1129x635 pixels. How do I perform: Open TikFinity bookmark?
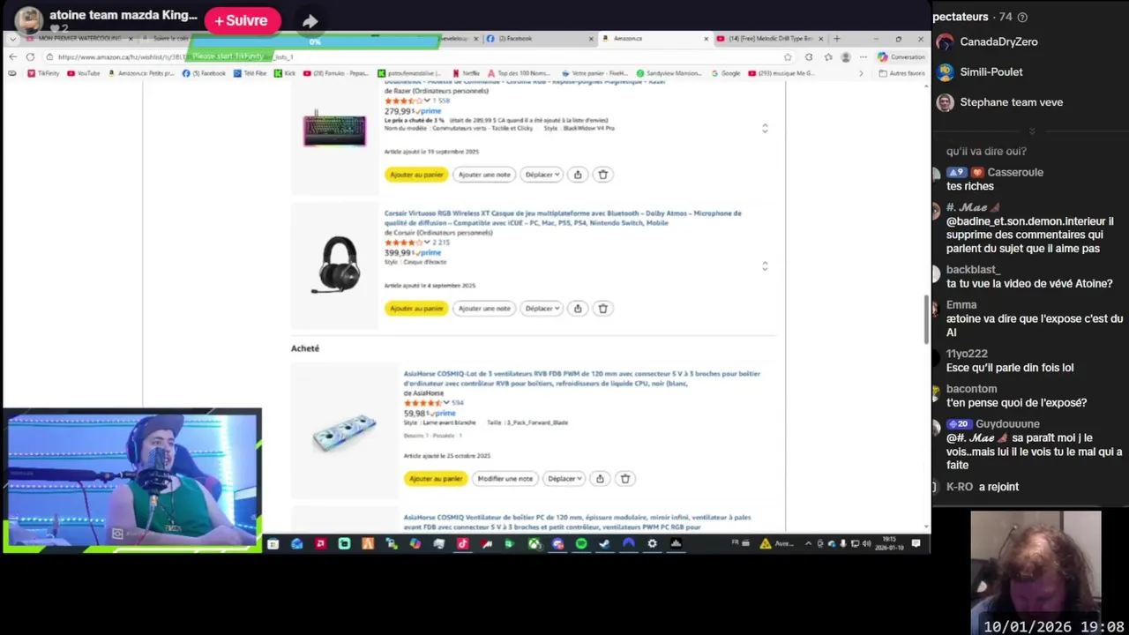pyautogui.click(x=43, y=73)
